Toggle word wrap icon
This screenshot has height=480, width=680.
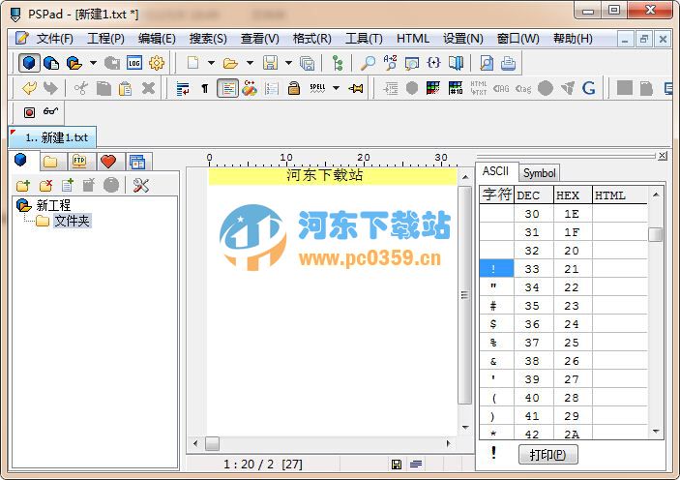[x=183, y=88]
